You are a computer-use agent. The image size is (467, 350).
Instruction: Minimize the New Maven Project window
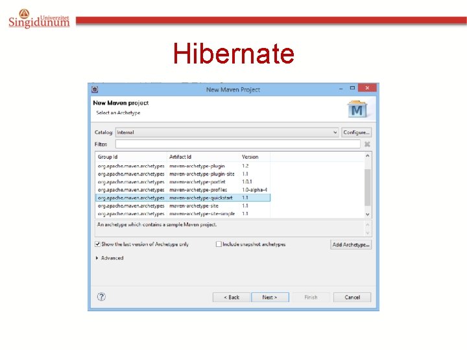click(x=341, y=88)
